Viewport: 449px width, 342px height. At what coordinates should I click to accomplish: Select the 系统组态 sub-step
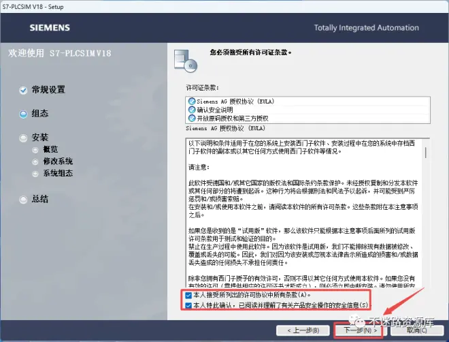click(x=58, y=173)
